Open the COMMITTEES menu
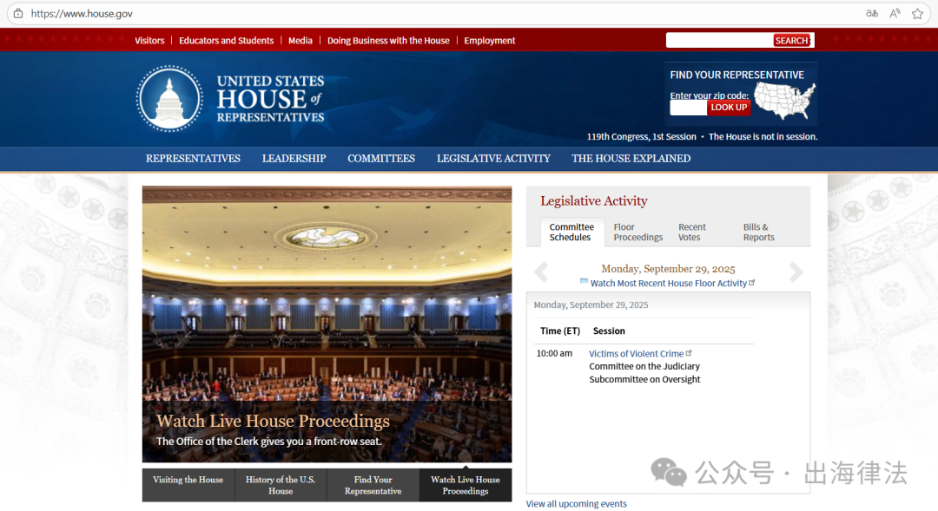Viewport: 938px width, 511px height. click(x=381, y=159)
